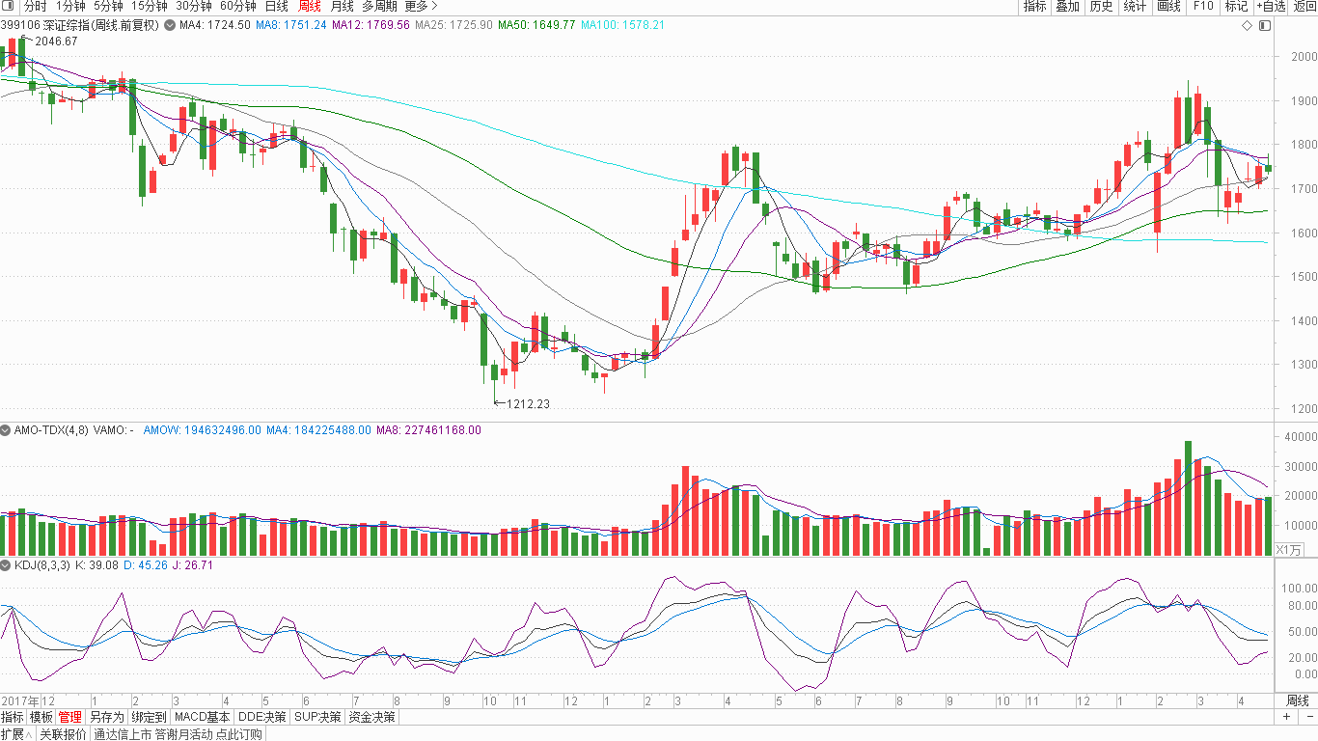Image resolution: width=1318 pixels, height=741 pixels.
Task: Click the 绑定到 bind-to button
Action: click(150, 717)
